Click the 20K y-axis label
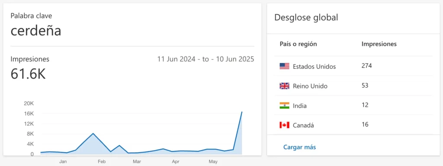The height and width of the screenshot is (166, 443). pos(29,103)
